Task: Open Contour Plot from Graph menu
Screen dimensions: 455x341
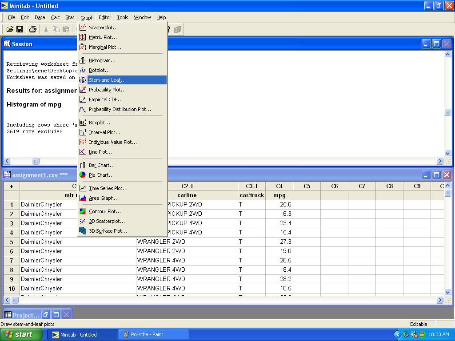Action: click(x=104, y=211)
